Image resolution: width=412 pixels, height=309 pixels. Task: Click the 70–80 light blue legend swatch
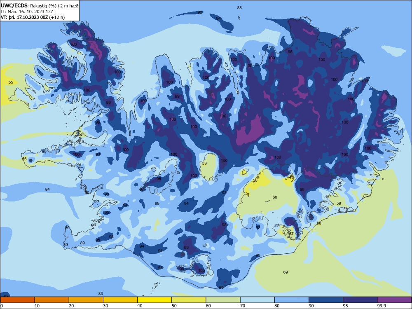pyautogui.click(x=257, y=300)
